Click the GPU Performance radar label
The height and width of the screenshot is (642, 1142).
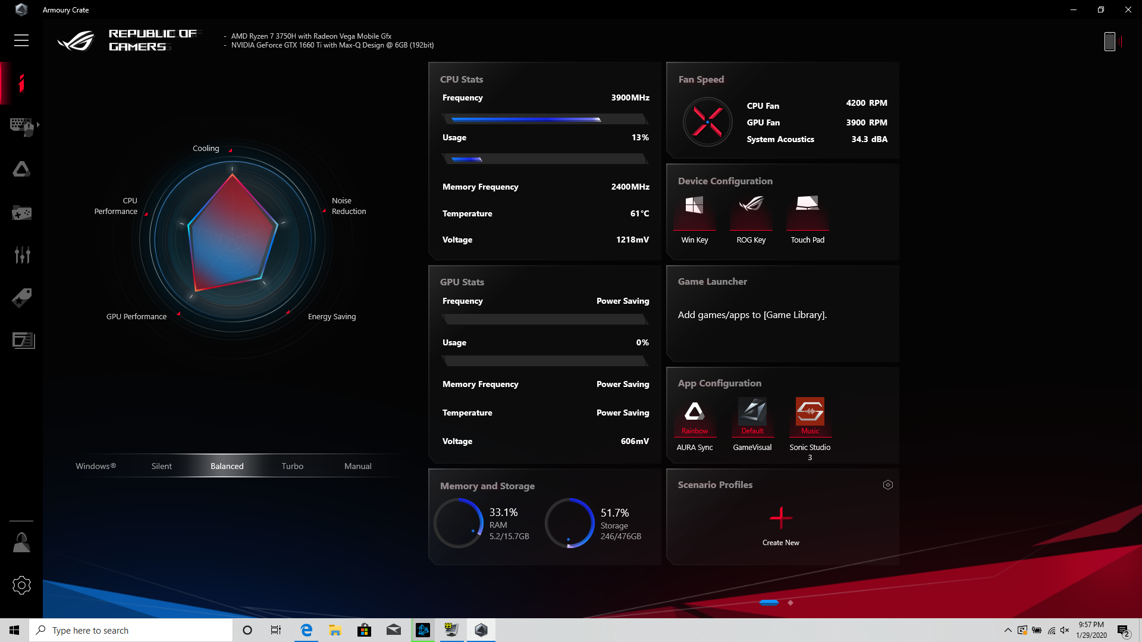pos(136,317)
